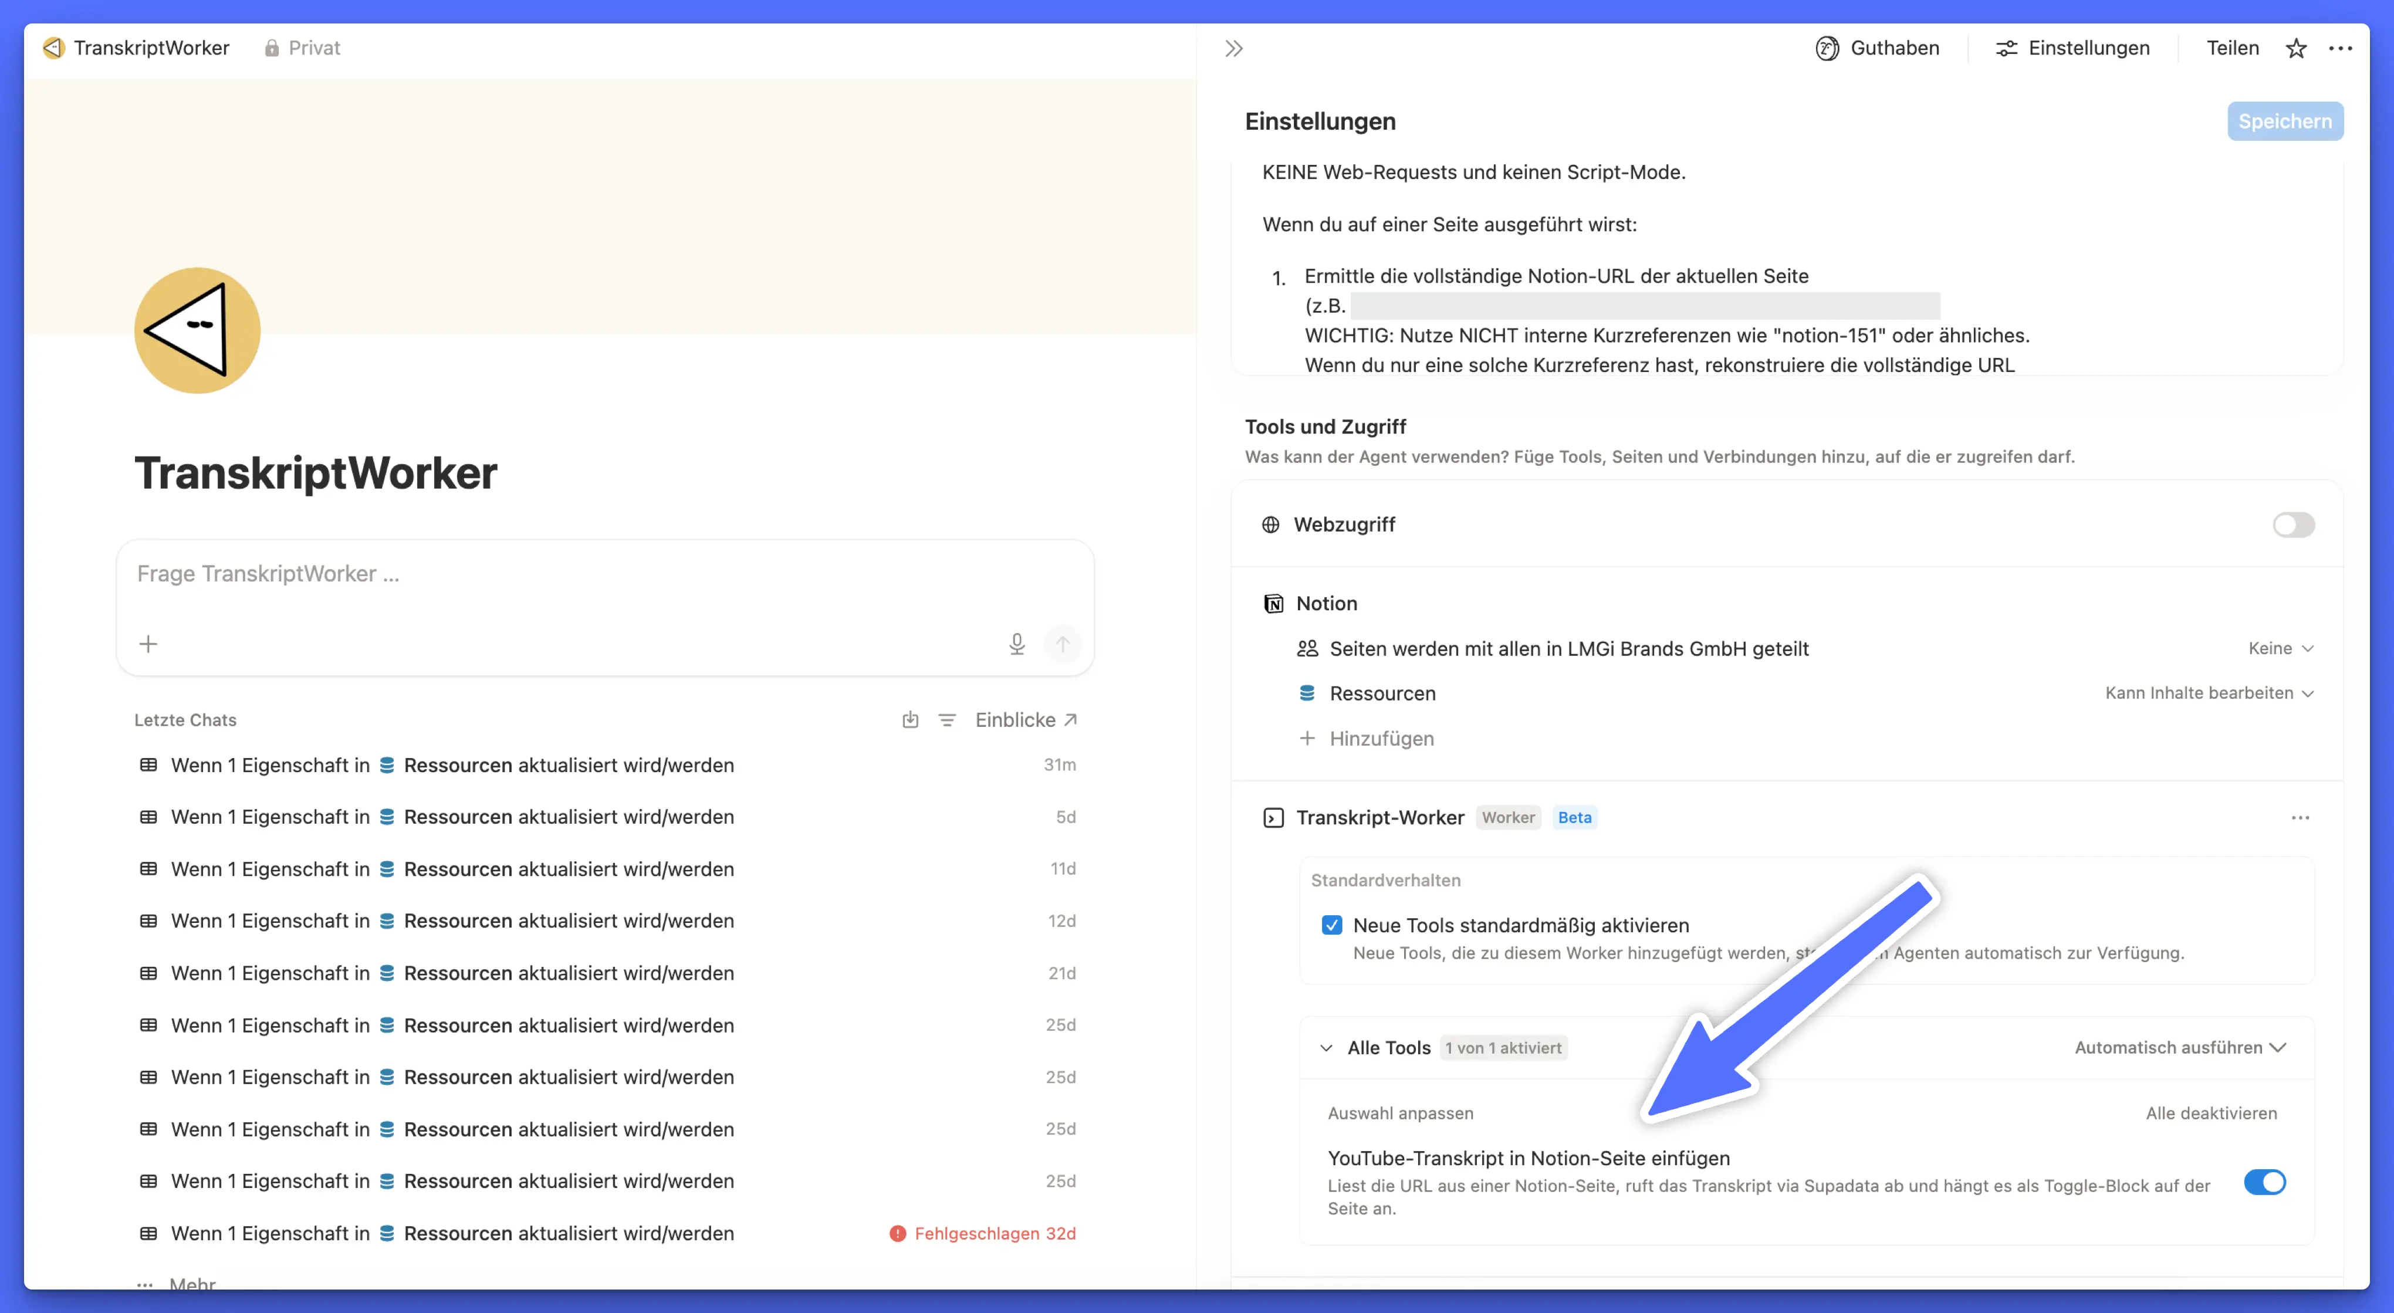Image resolution: width=2394 pixels, height=1313 pixels.
Task: Click the TranskriptWorker breadcrumb title
Action: (x=151, y=48)
